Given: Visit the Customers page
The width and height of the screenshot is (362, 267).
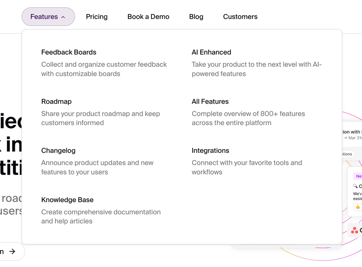Looking at the screenshot, I should point(240,17).
